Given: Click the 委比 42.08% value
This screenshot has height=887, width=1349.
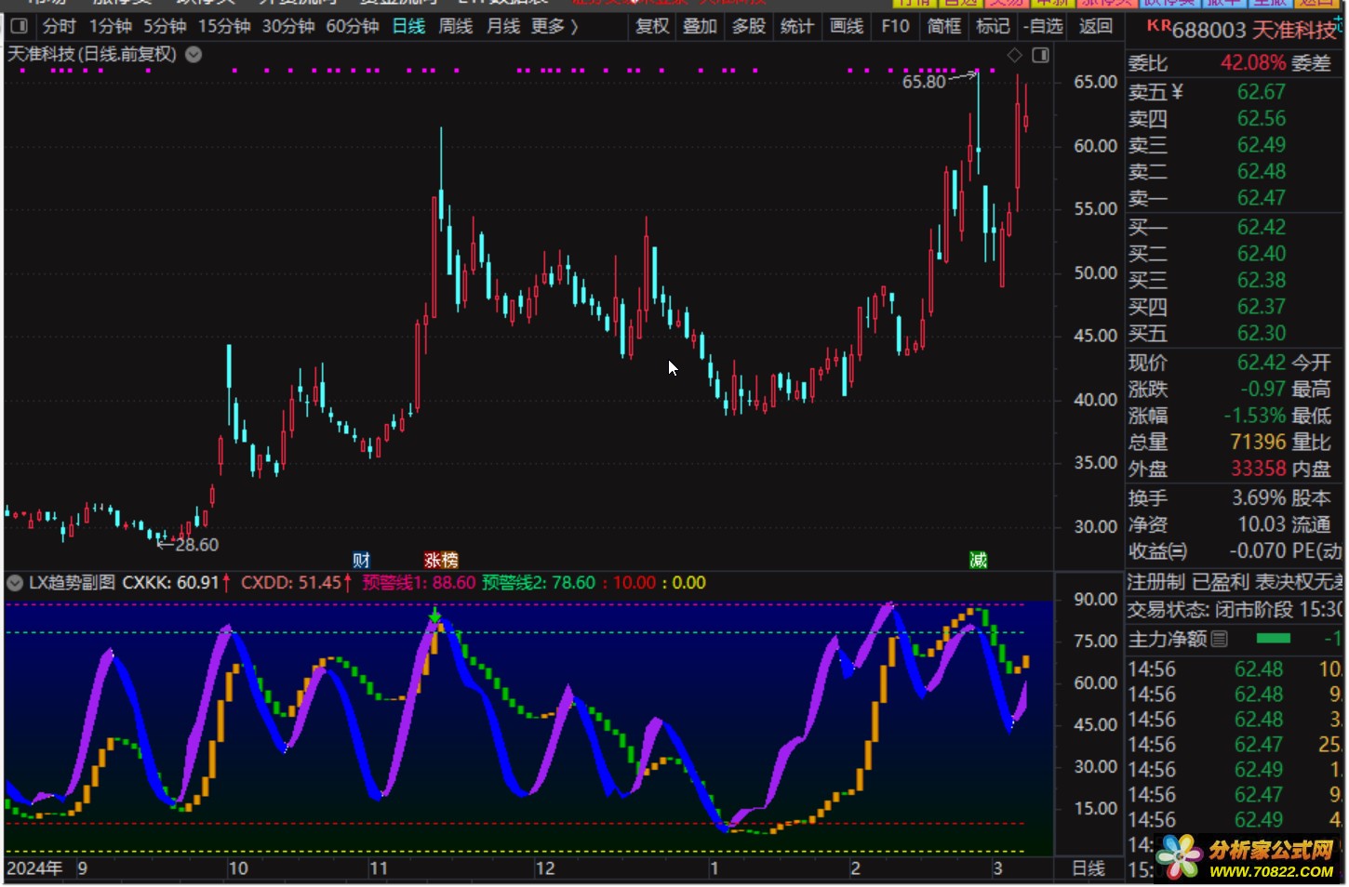Looking at the screenshot, I should pos(1252,62).
